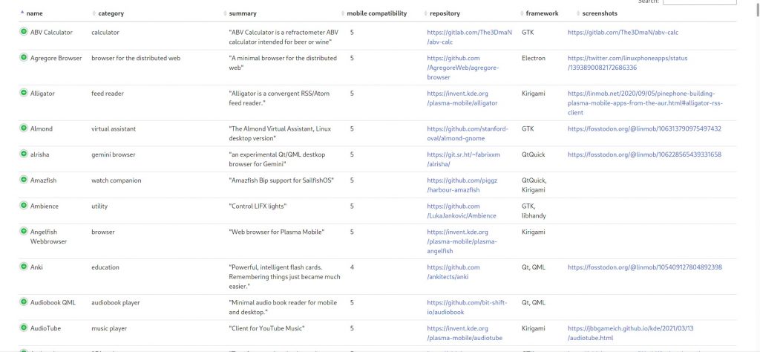Click green plus icon beside Amazfish
Viewport: 760px width, 352px height.
point(23,180)
